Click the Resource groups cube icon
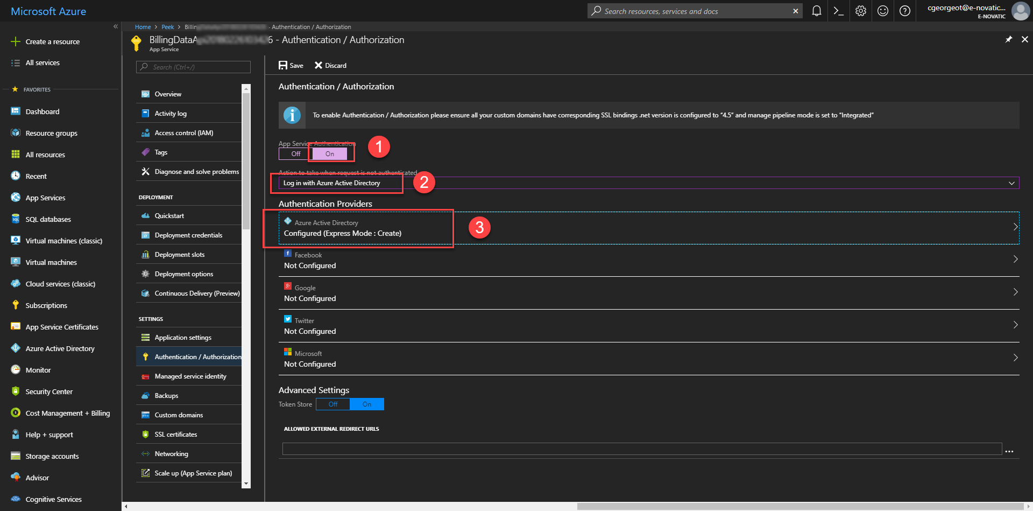Screen dimensions: 1033x511 (x=16, y=132)
